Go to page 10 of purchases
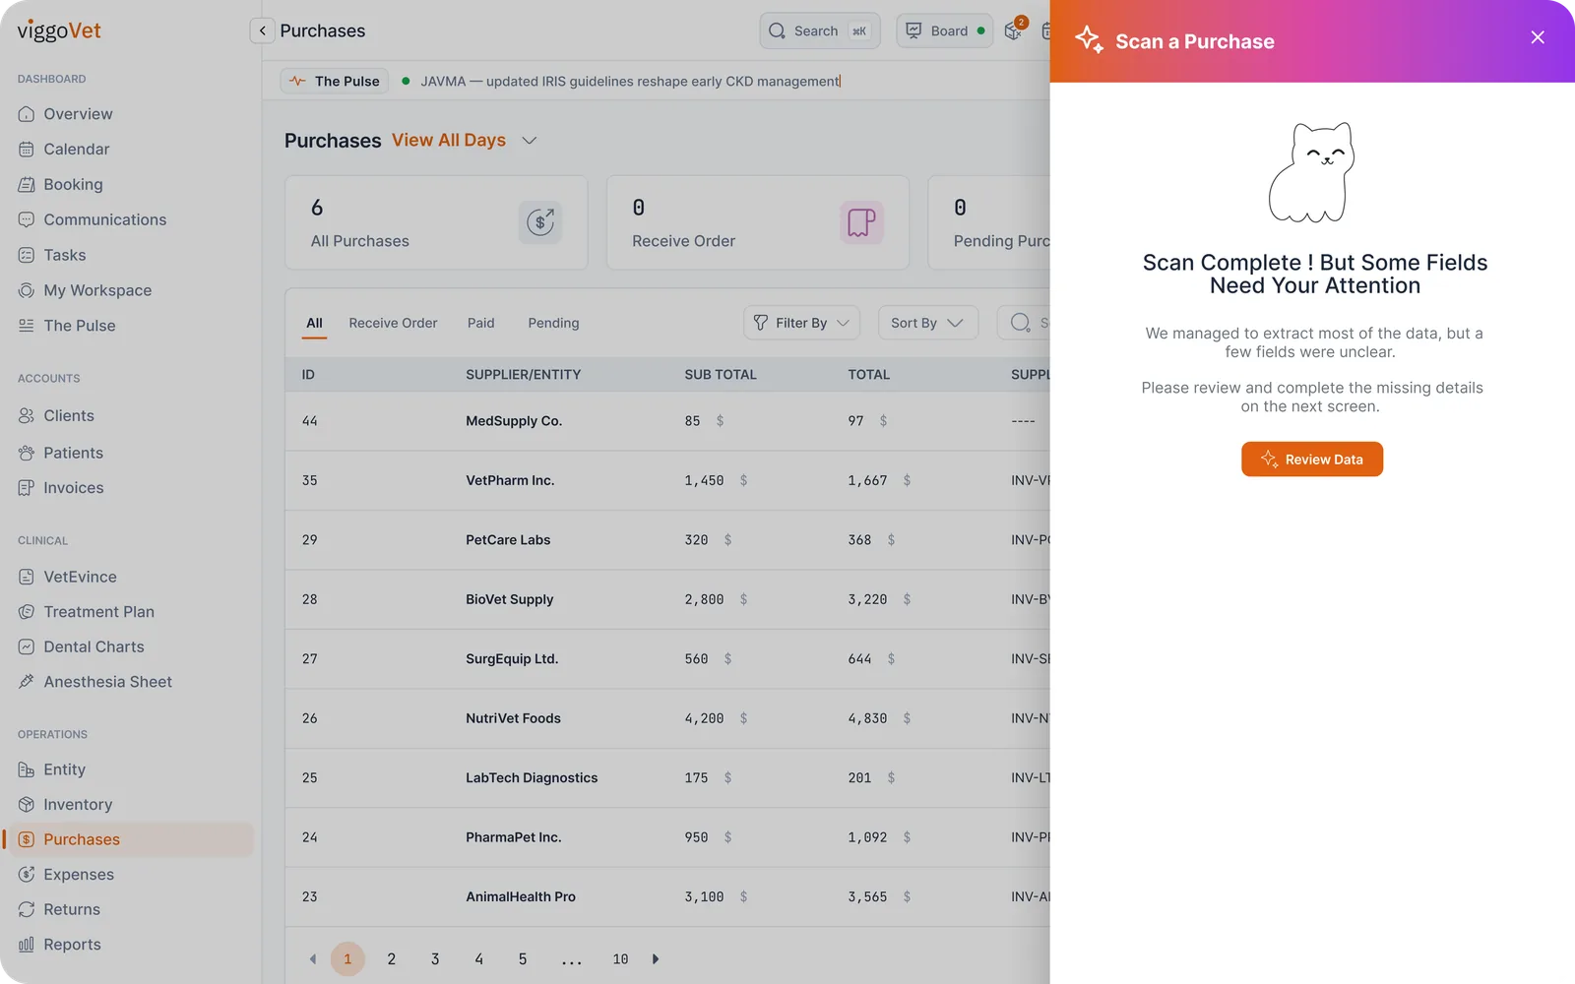Screen dimensions: 1575x984 [620, 959]
